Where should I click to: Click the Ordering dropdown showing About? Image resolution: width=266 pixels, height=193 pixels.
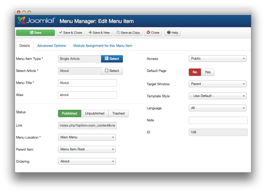coord(87,161)
